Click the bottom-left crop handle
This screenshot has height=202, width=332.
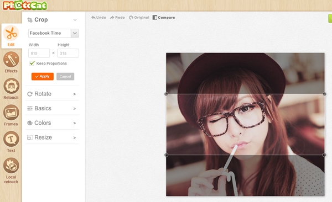[x=166, y=155]
